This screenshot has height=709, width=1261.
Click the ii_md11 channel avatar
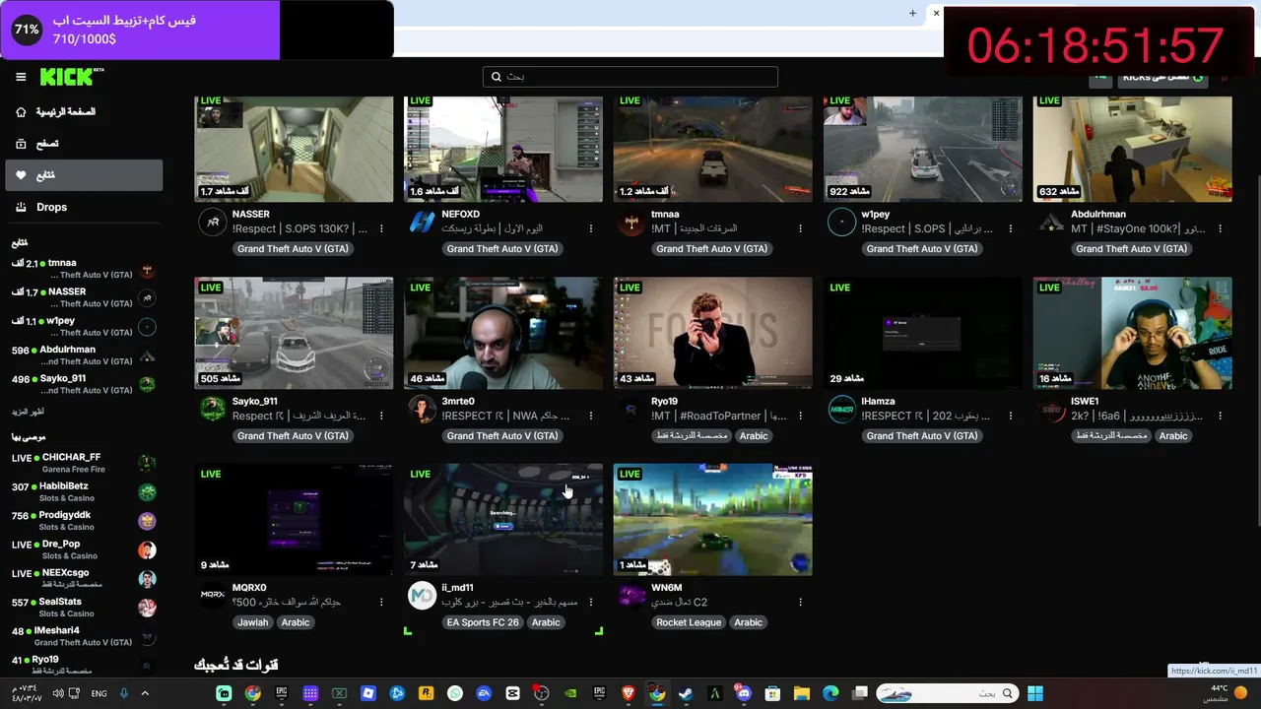[x=422, y=596]
